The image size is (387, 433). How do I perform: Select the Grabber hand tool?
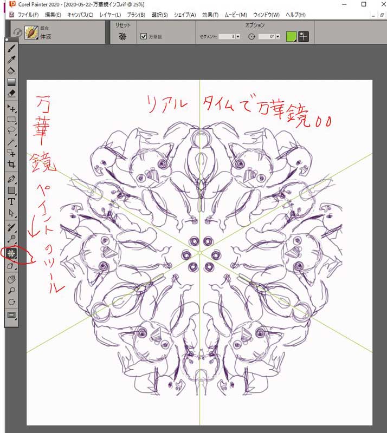(x=11, y=279)
